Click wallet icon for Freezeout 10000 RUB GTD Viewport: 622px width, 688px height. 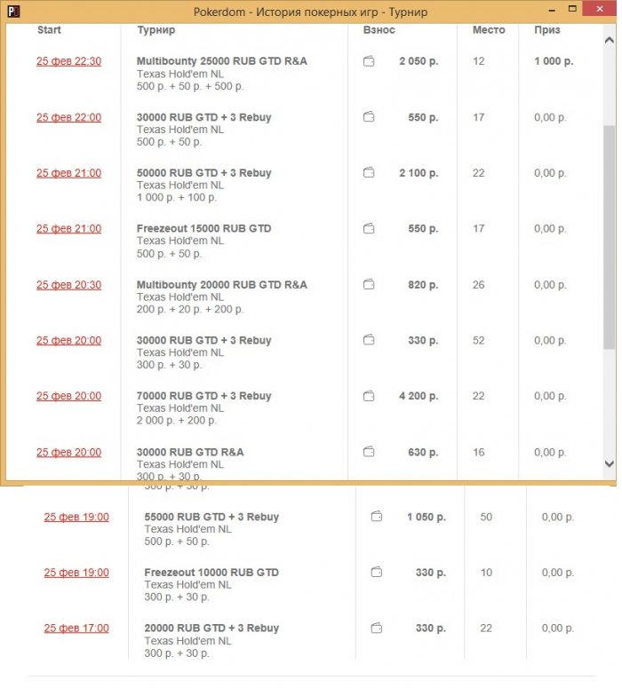point(377,573)
